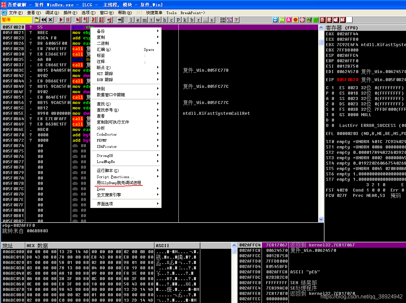The image size is (406, 303).
Task: Click the orange record-circle plugin icon
Action: click(295, 20)
